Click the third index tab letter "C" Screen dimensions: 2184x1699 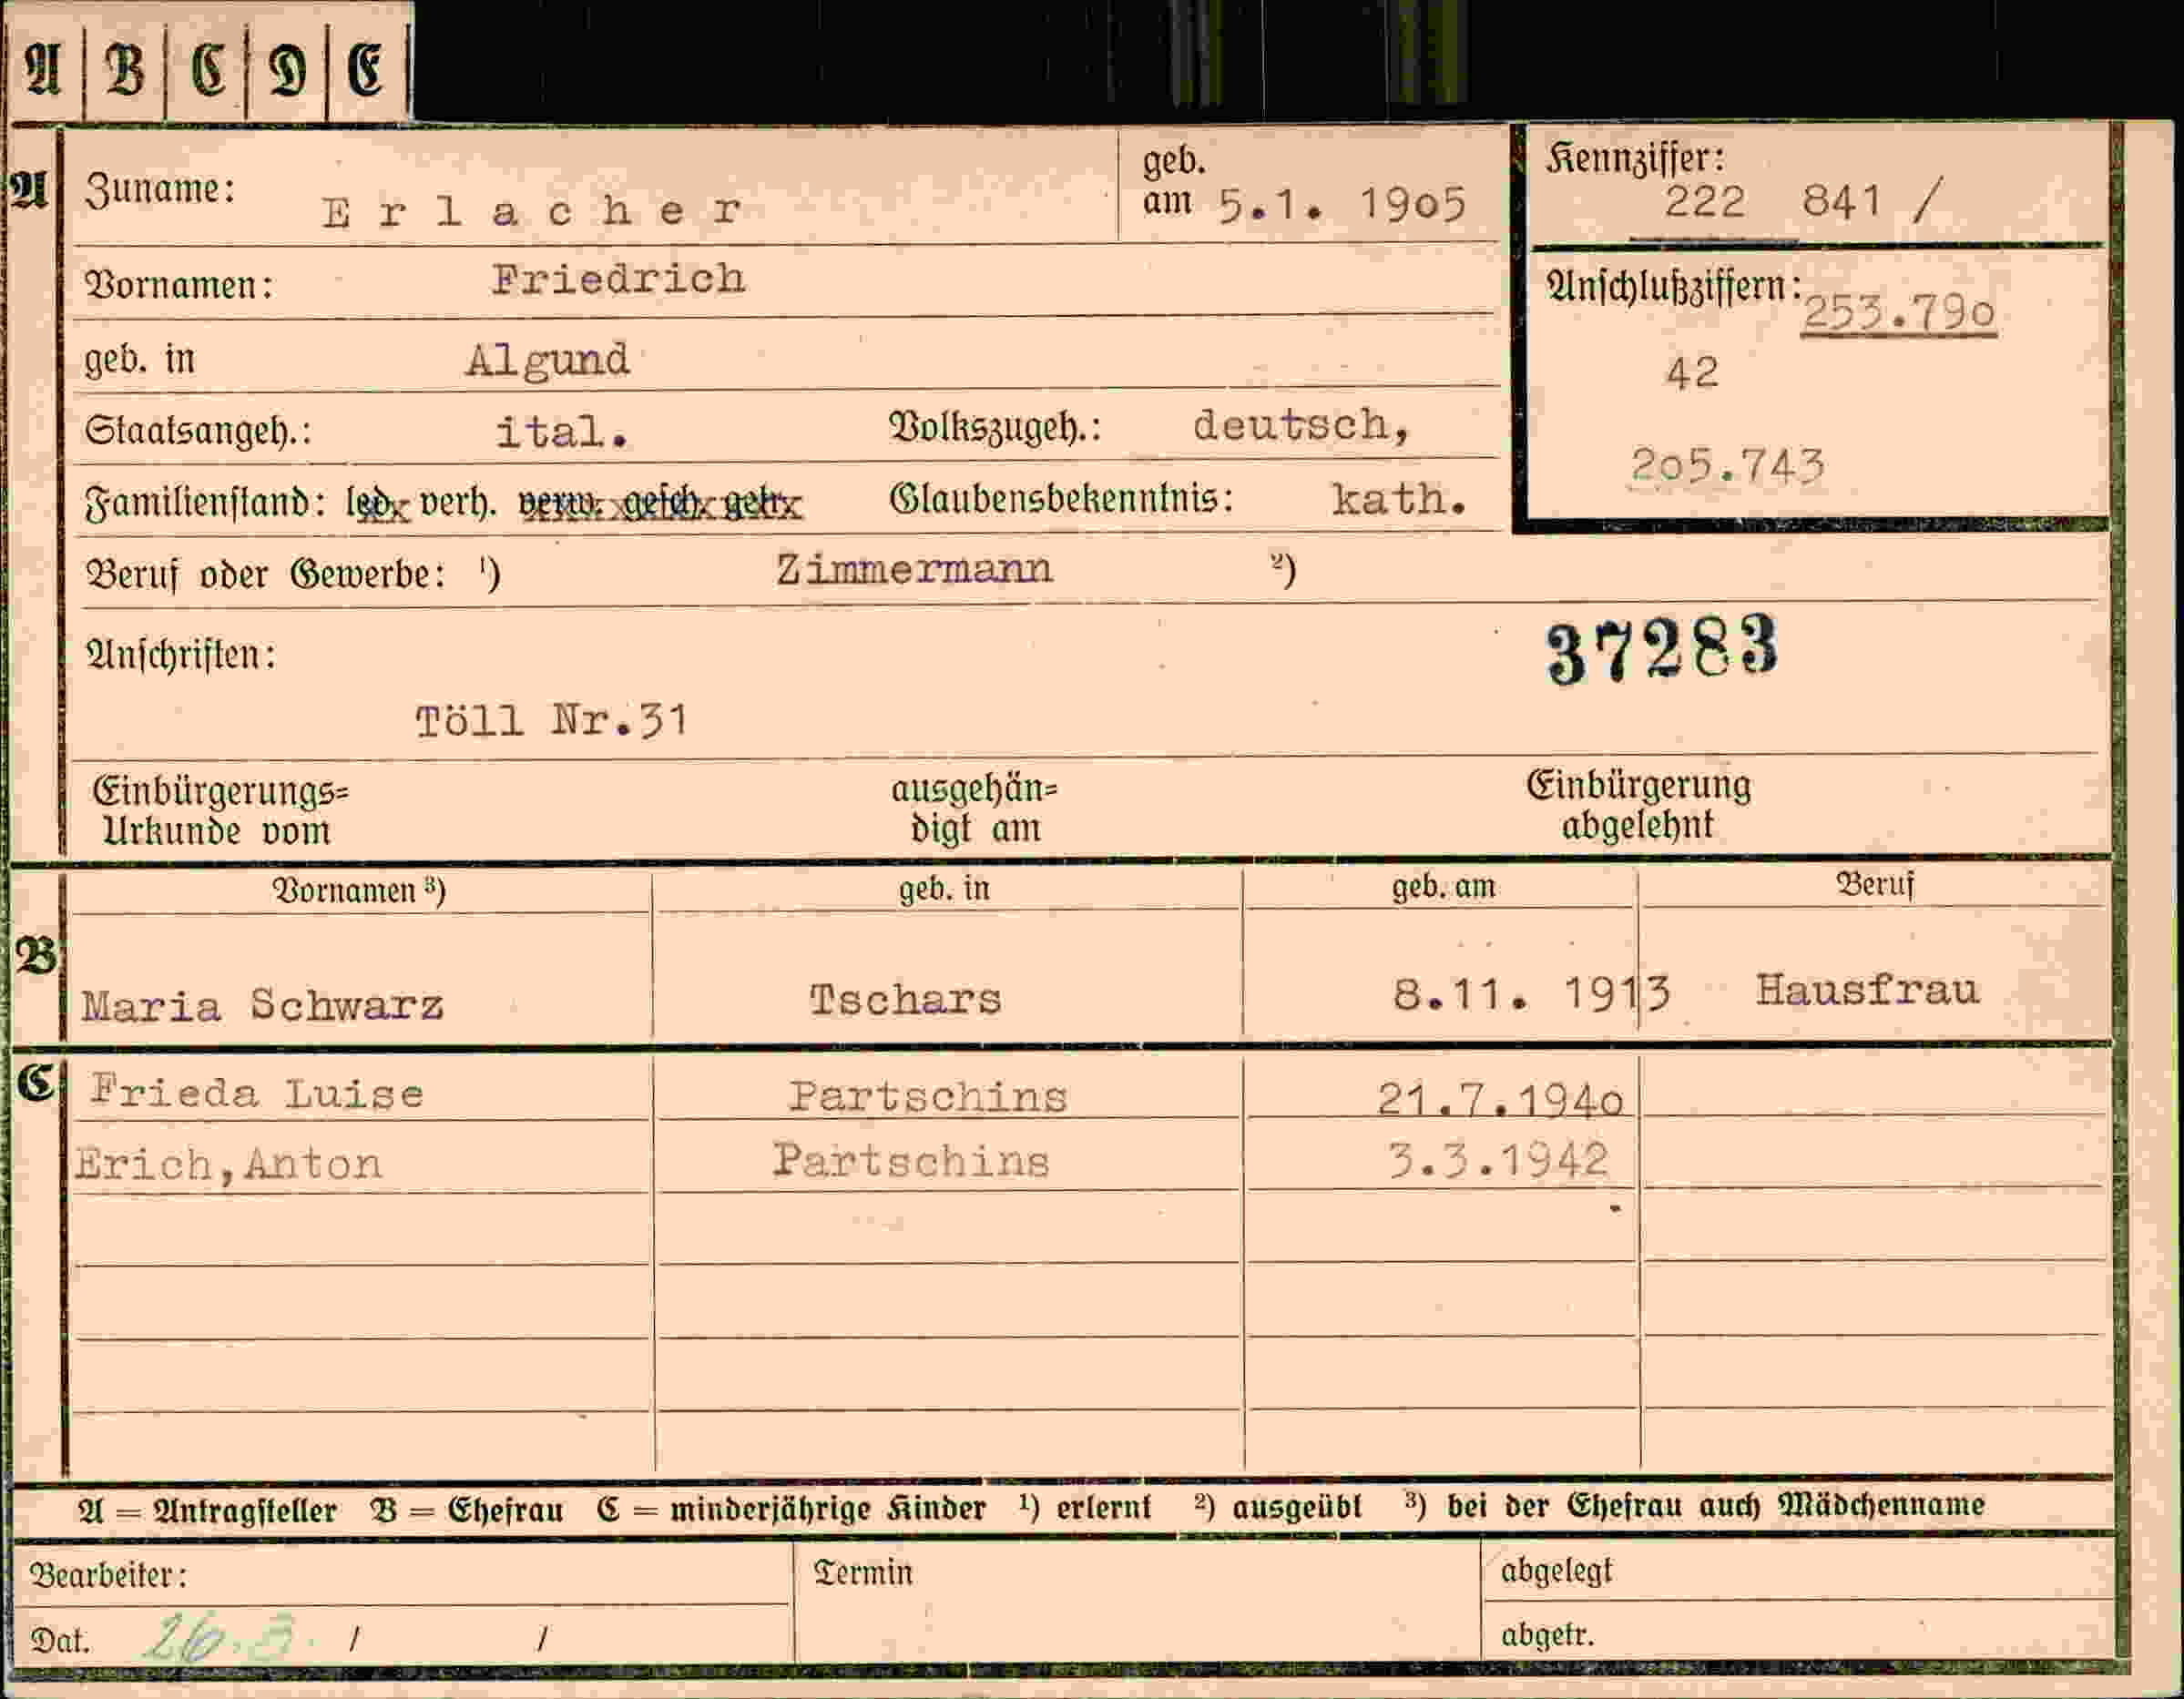(x=207, y=69)
